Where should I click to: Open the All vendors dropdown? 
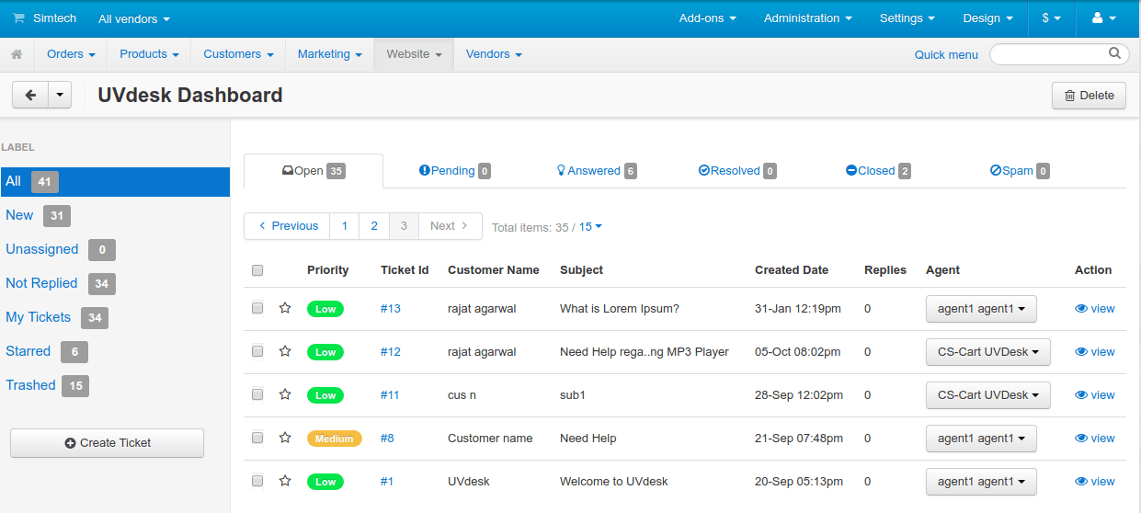click(x=134, y=18)
